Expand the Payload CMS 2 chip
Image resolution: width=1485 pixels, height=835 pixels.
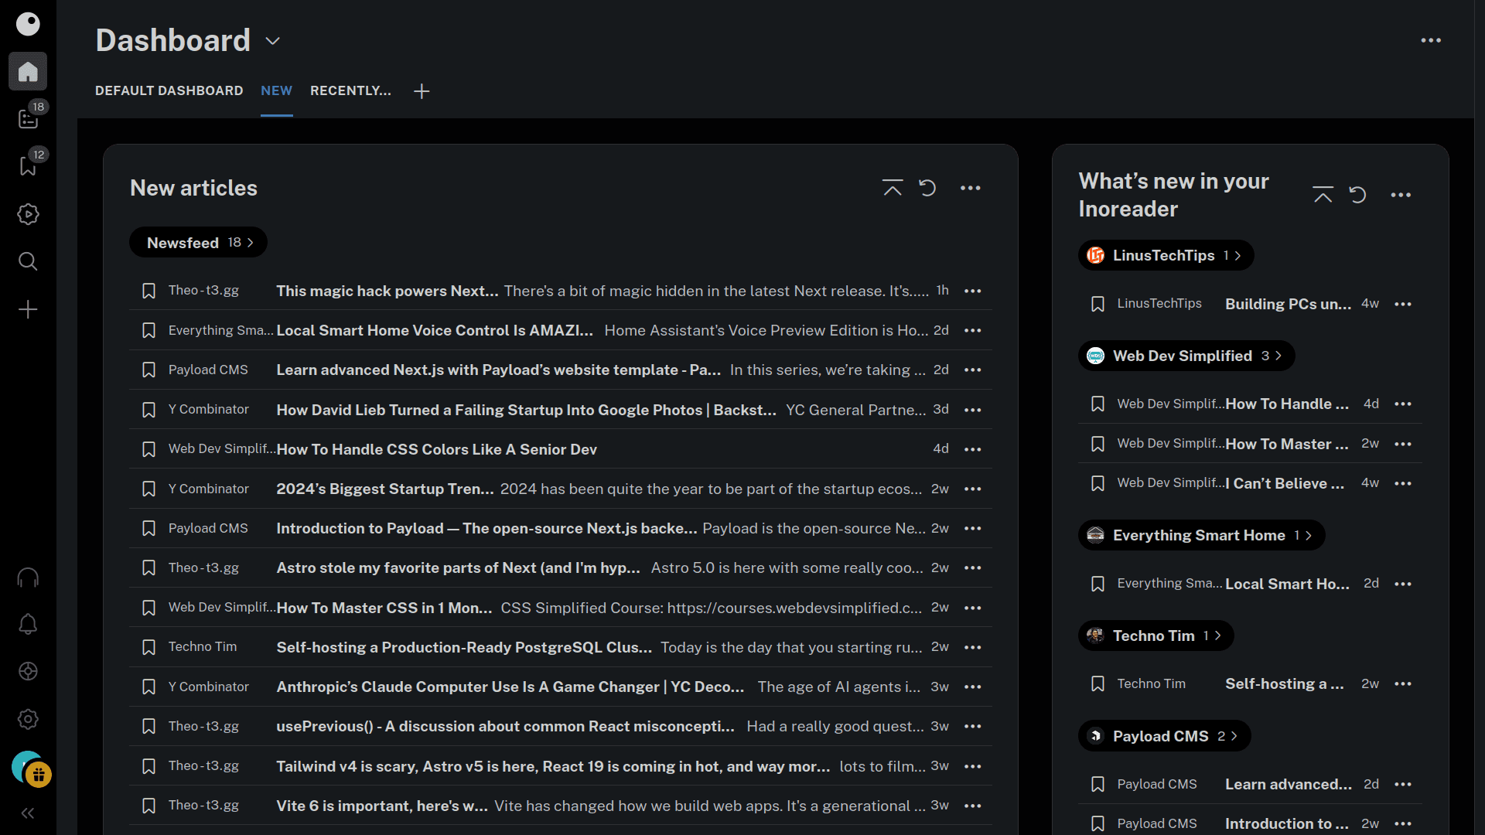(x=1164, y=736)
